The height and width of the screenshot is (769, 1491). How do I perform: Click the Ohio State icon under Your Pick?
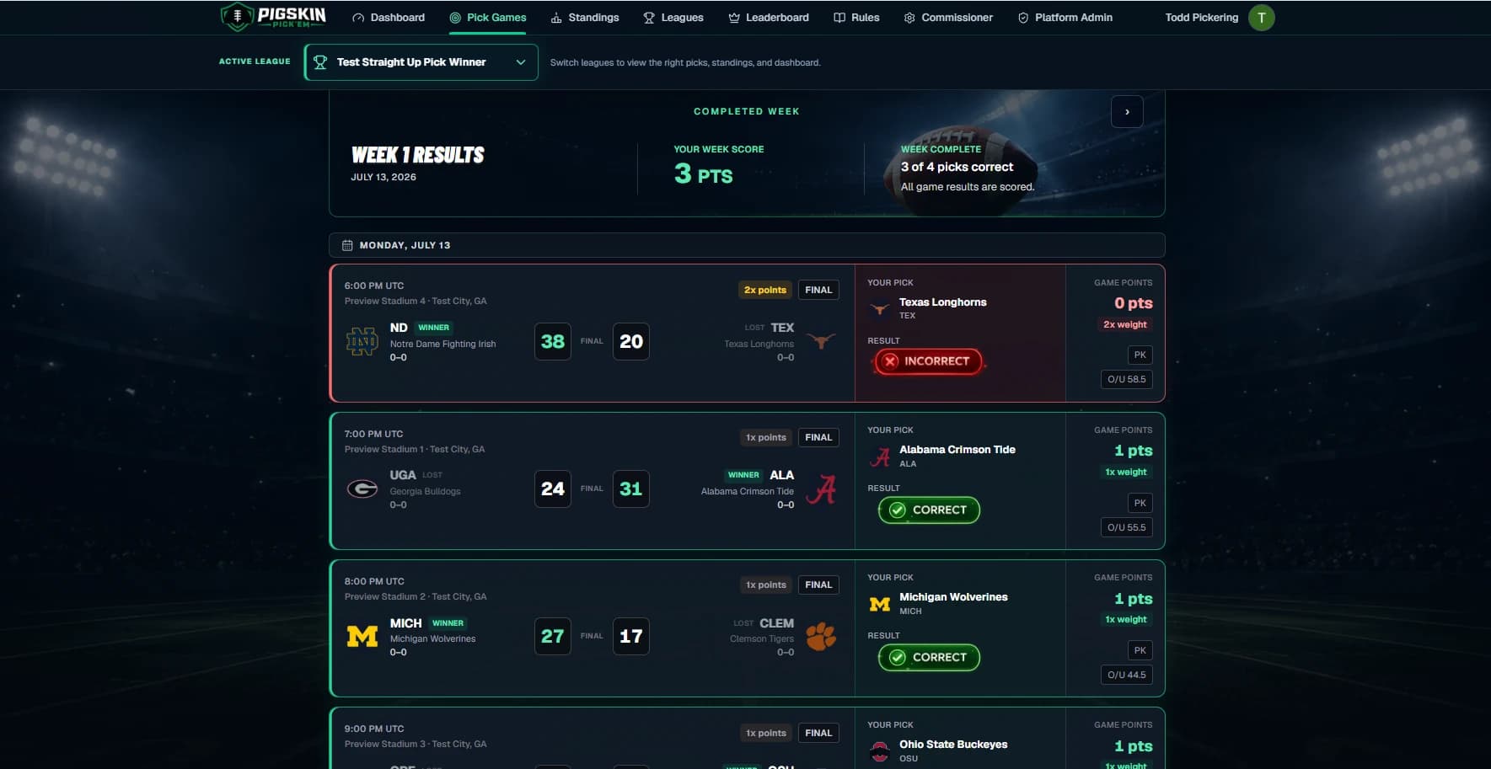click(x=880, y=751)
